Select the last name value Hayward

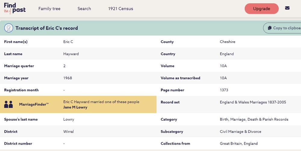(71, 54)
